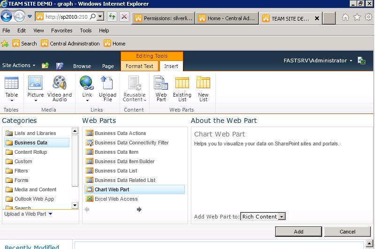The width and height of the screenshot is (377, 249).
Task: Click the Link globe icon
Action: click(87, 83)
